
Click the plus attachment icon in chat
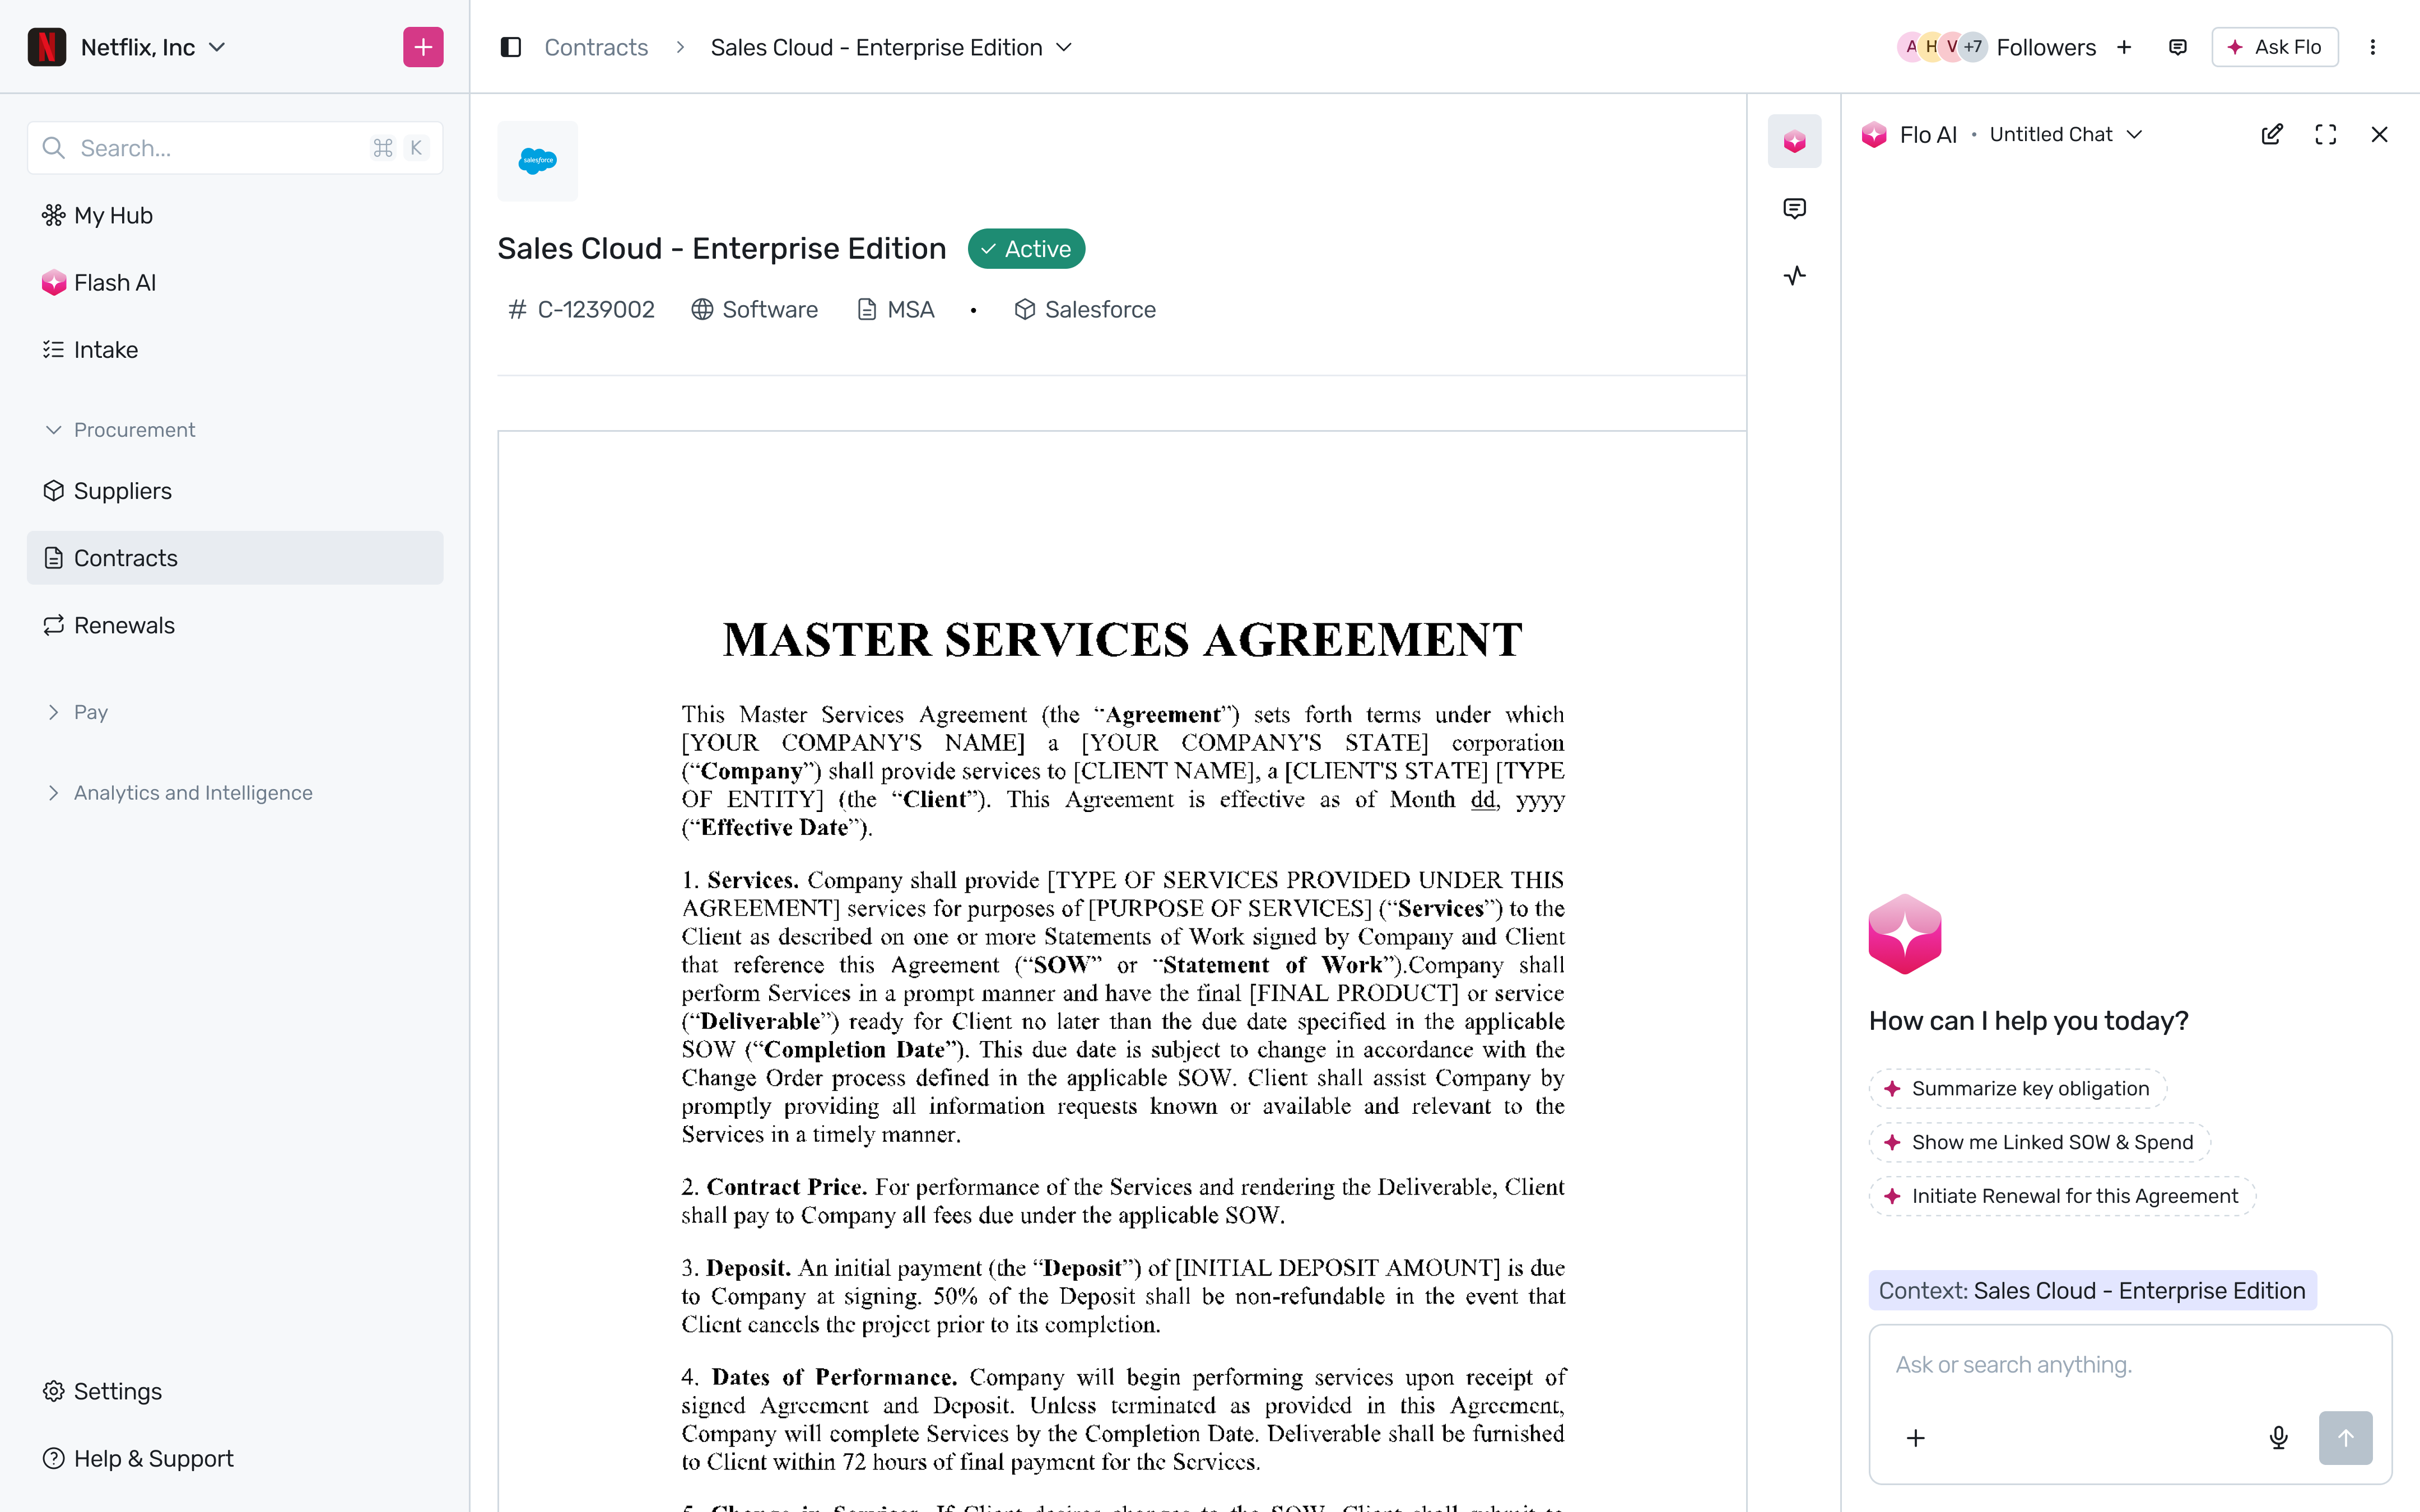pyautogui.click(x=1916, y=1438)
